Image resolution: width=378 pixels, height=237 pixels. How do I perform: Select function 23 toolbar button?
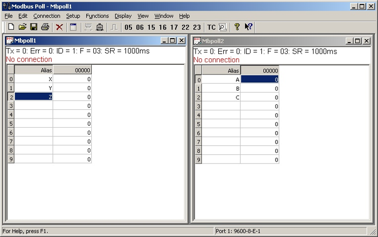pyautogui.click(x=197, y=27)
